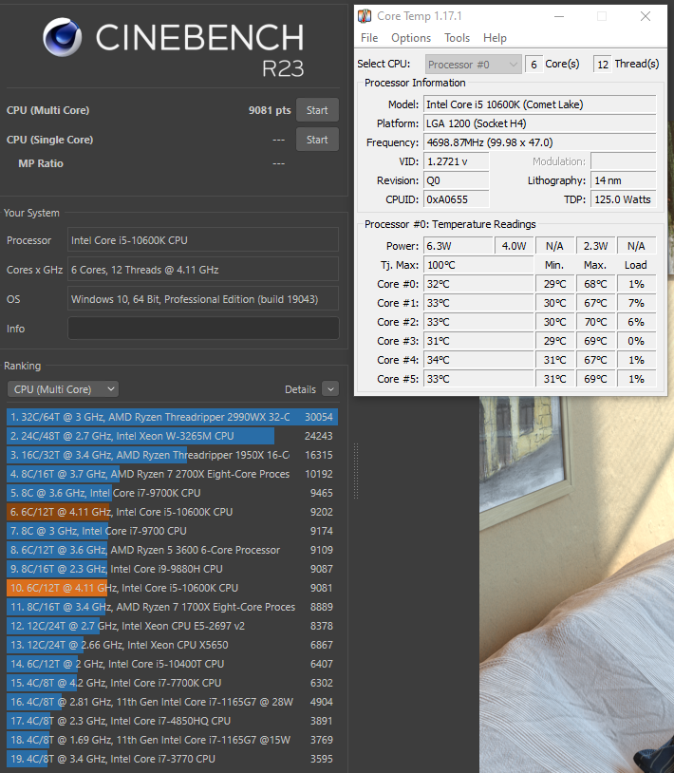Click the CPUID value 0xA0655
674x773 pixels.
pyautogui.click(x=457, y=199)
